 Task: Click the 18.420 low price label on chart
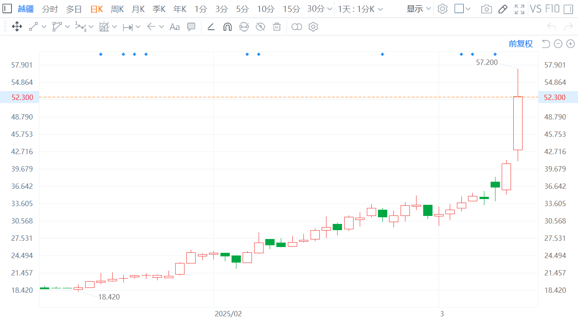pos(109,297)
